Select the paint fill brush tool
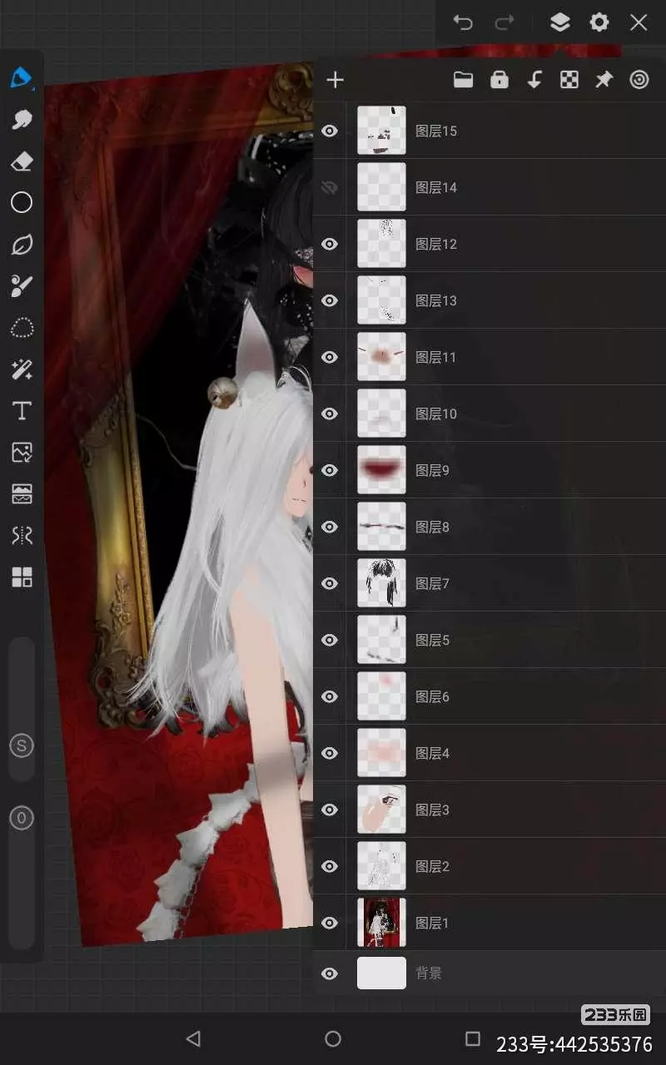Image resolution: width=666 pixels, height=1065 pixels. (22, 286)
